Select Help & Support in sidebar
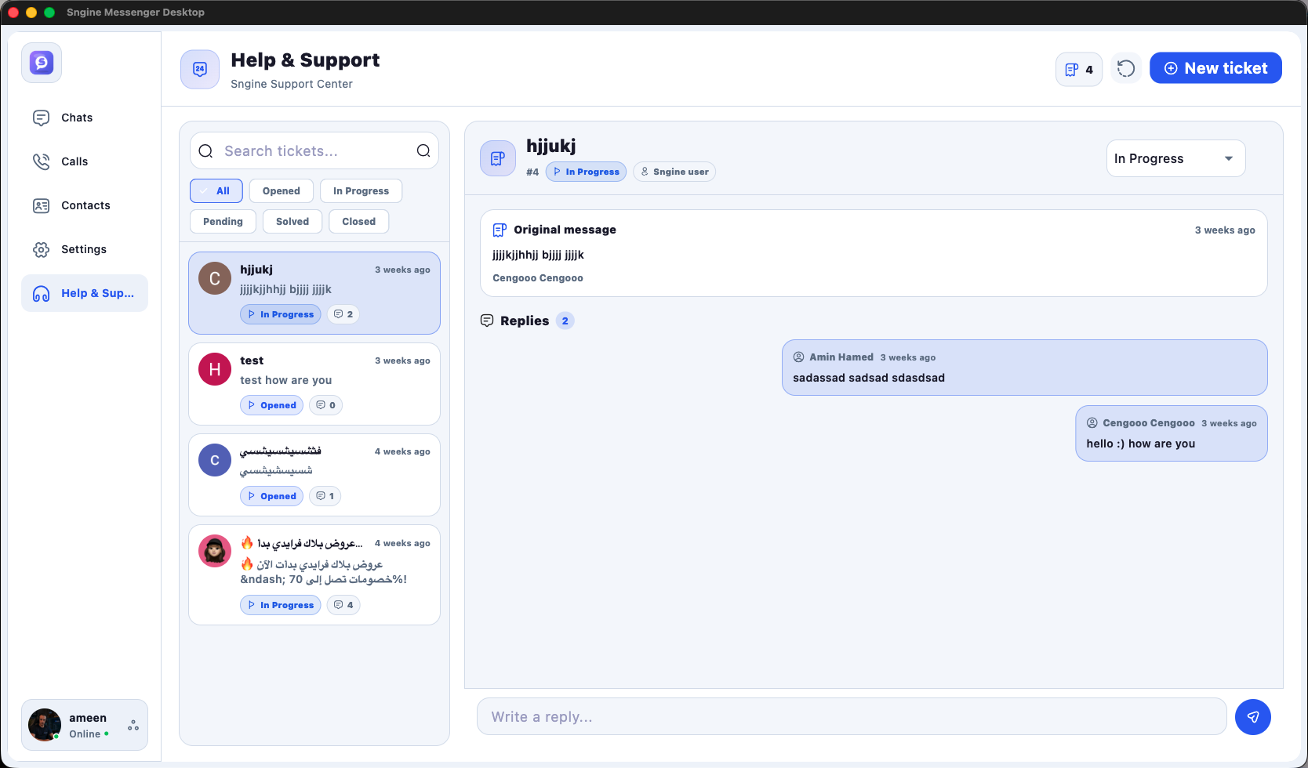Image resolution: width=1308 pixels, height=768 pixels. tap(84, 293)
